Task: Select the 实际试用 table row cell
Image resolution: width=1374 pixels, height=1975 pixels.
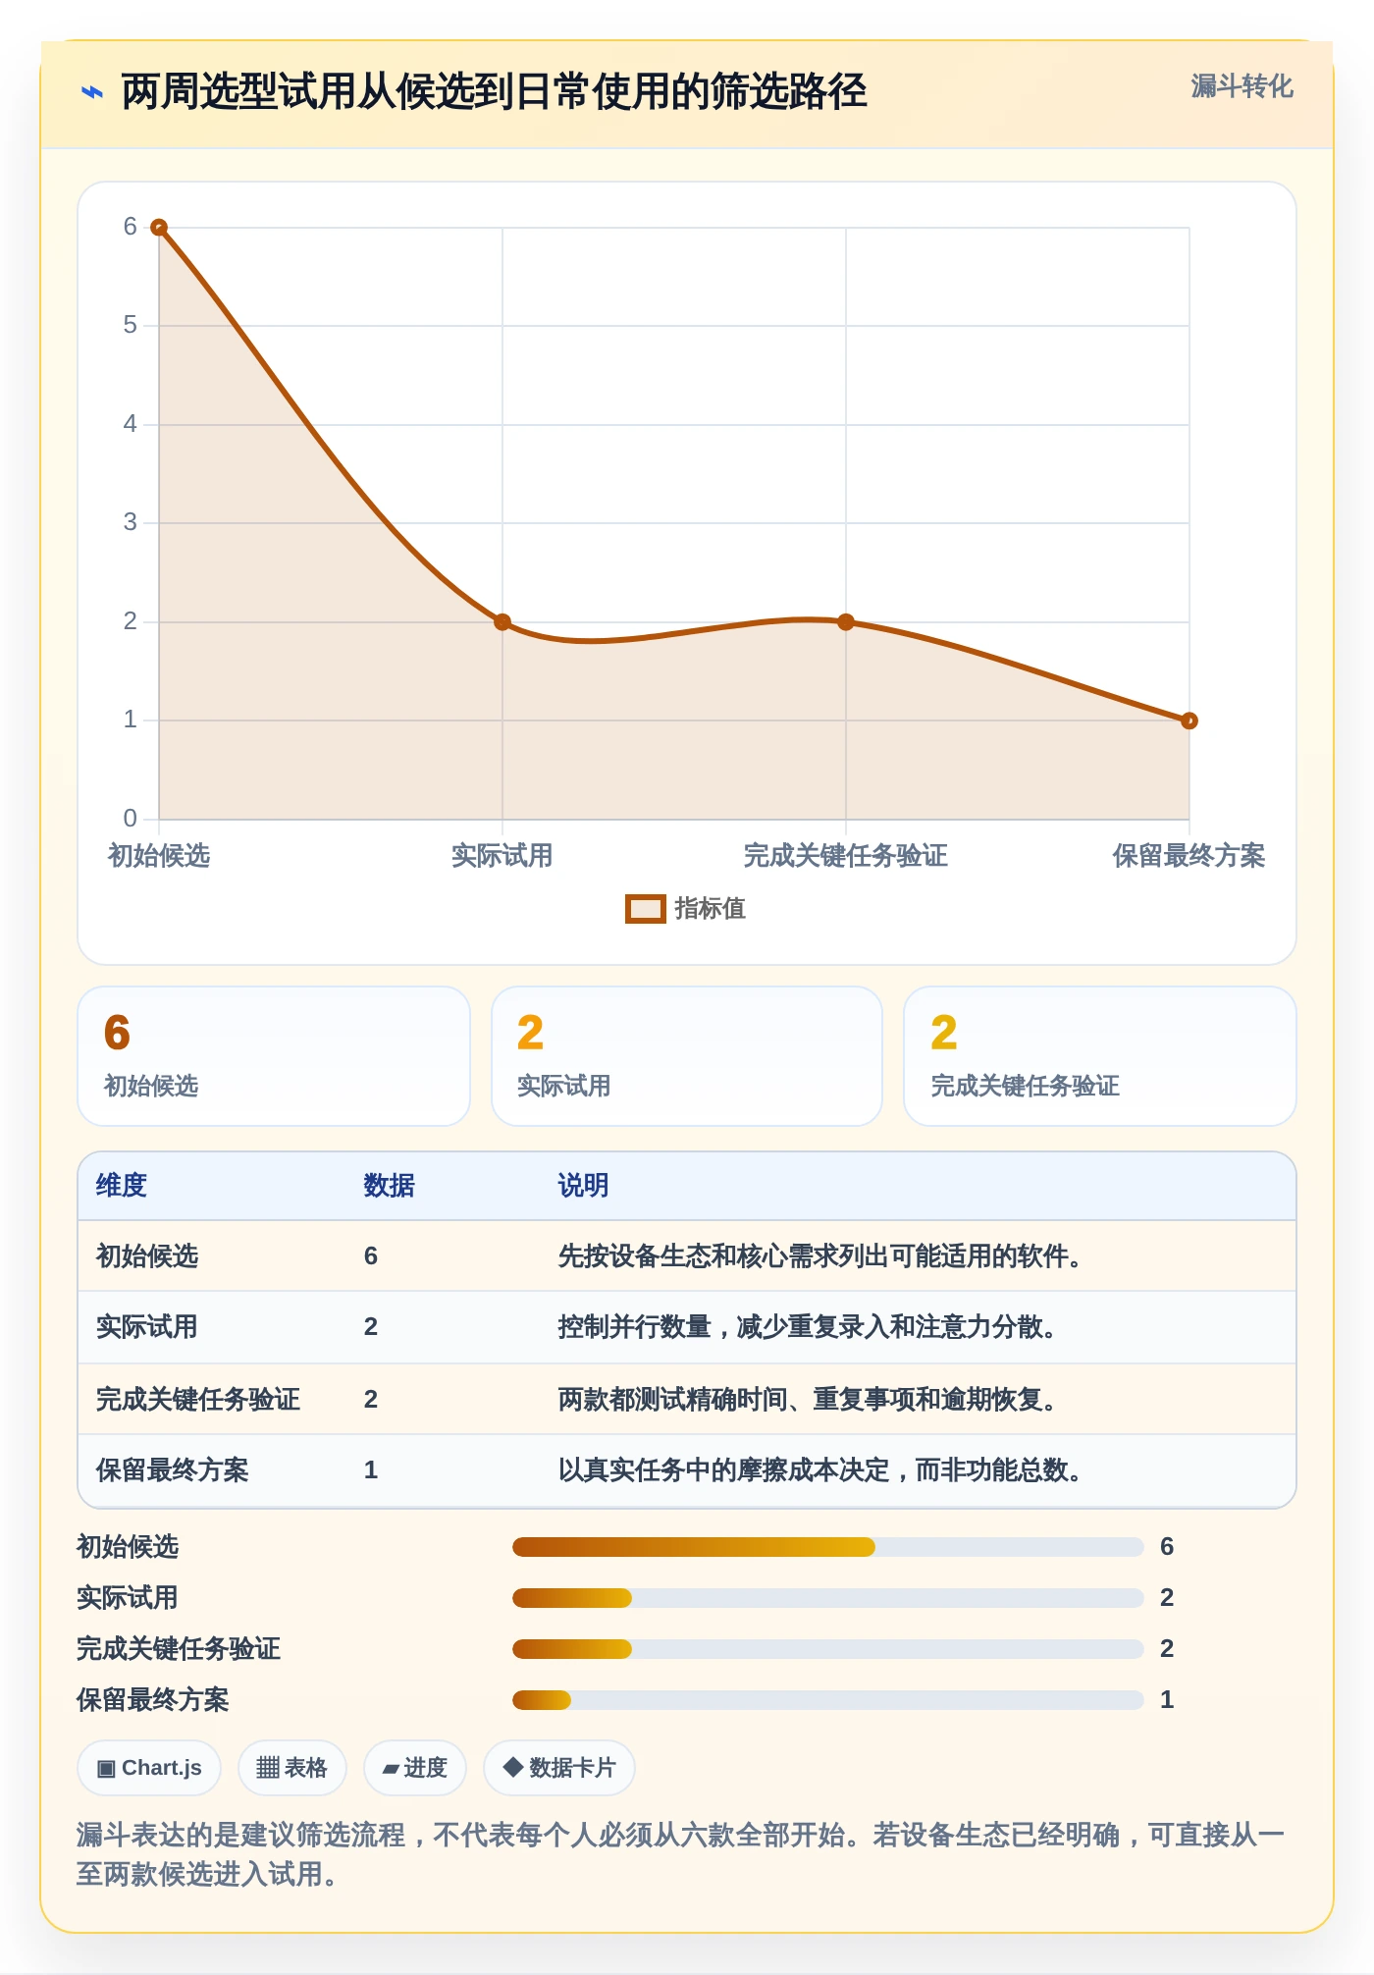Action: click(147, 1327)
